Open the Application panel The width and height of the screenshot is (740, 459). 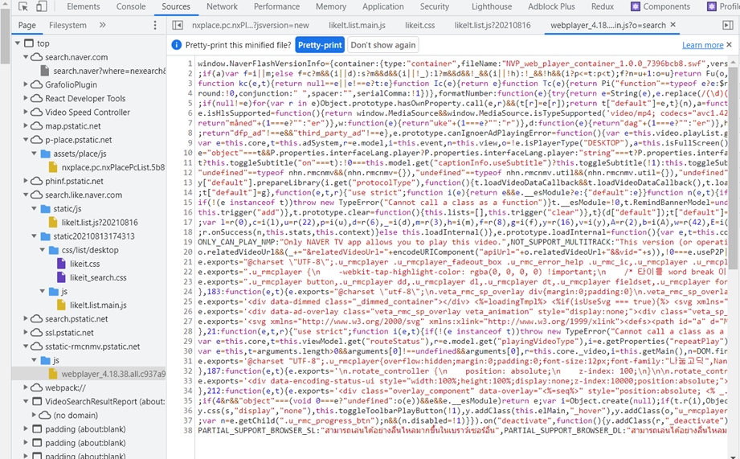[x=382, y=6]
